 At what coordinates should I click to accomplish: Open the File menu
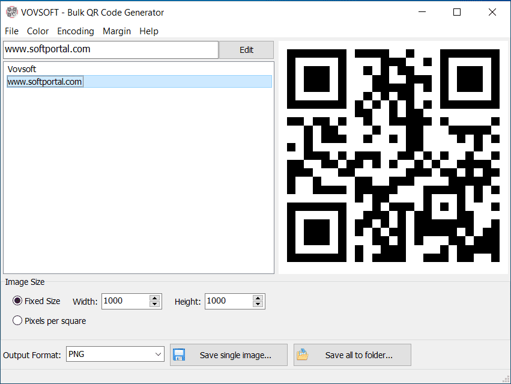point(12,31)
